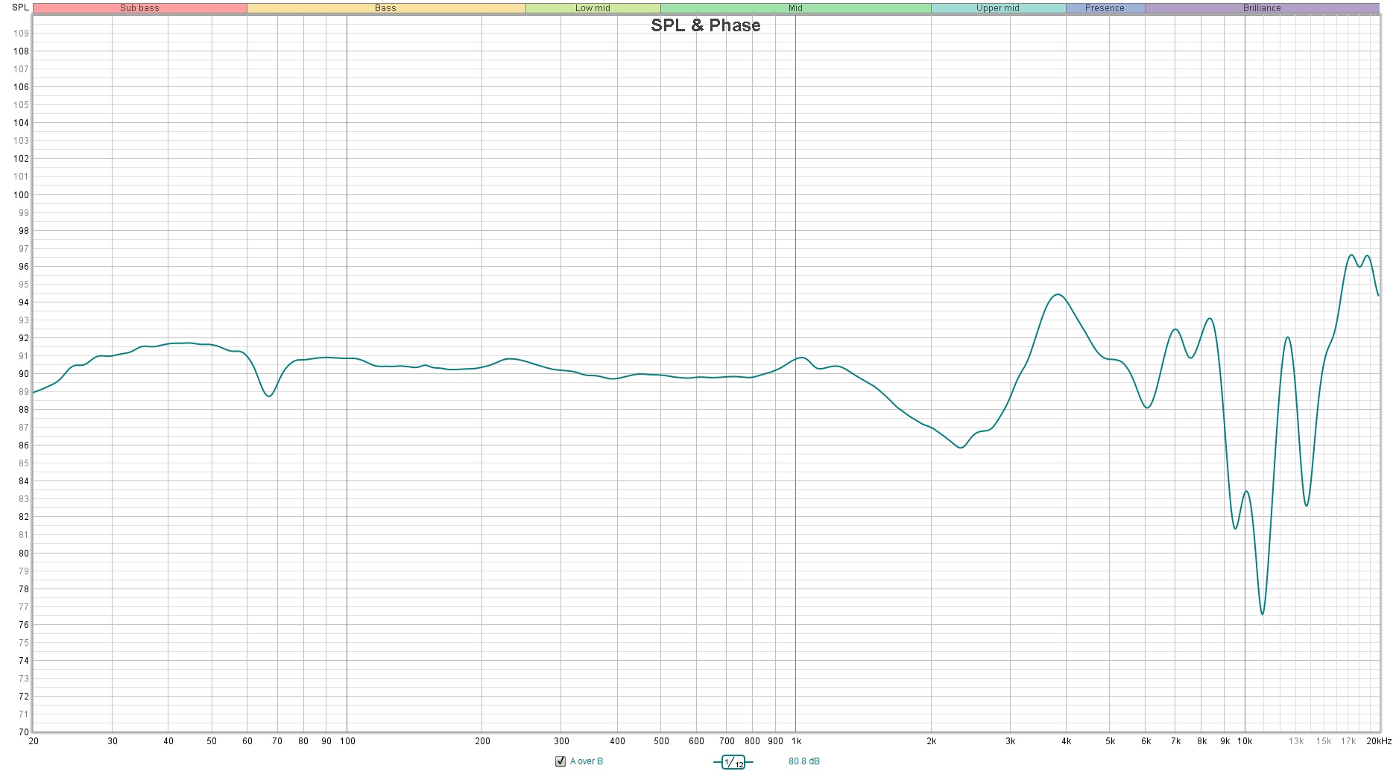
Task: Open the SPL axis selector at top left
Action: point(20,7)
